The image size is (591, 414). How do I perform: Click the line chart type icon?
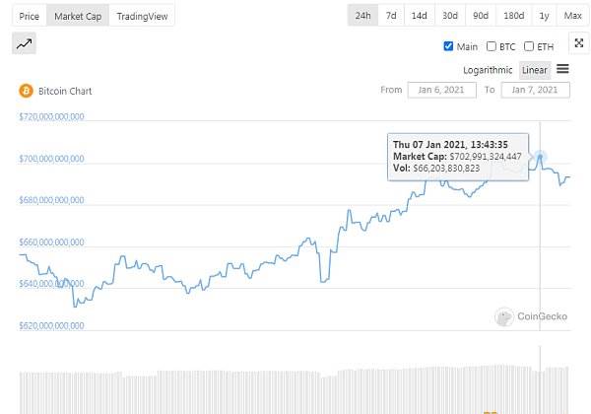(25, 43)
